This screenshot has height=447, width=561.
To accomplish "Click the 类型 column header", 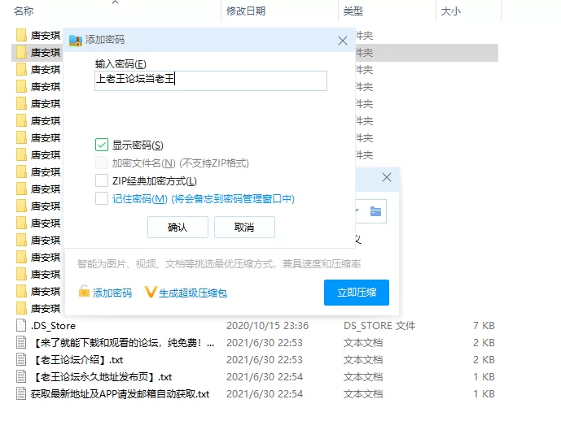I will [353, 11].
